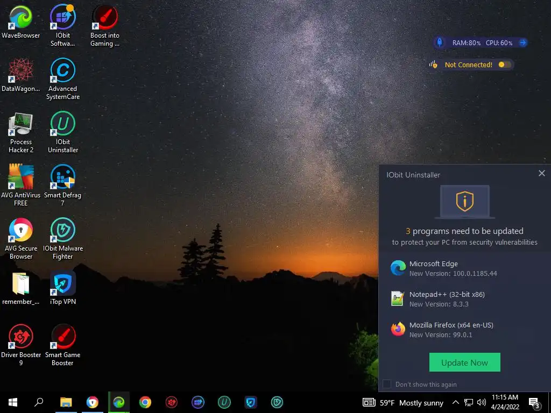This screenshot has height=413, width=551.
Task: Click the rocket boost icon in widget
Action: pyautogui.click(x=439, y=42)
